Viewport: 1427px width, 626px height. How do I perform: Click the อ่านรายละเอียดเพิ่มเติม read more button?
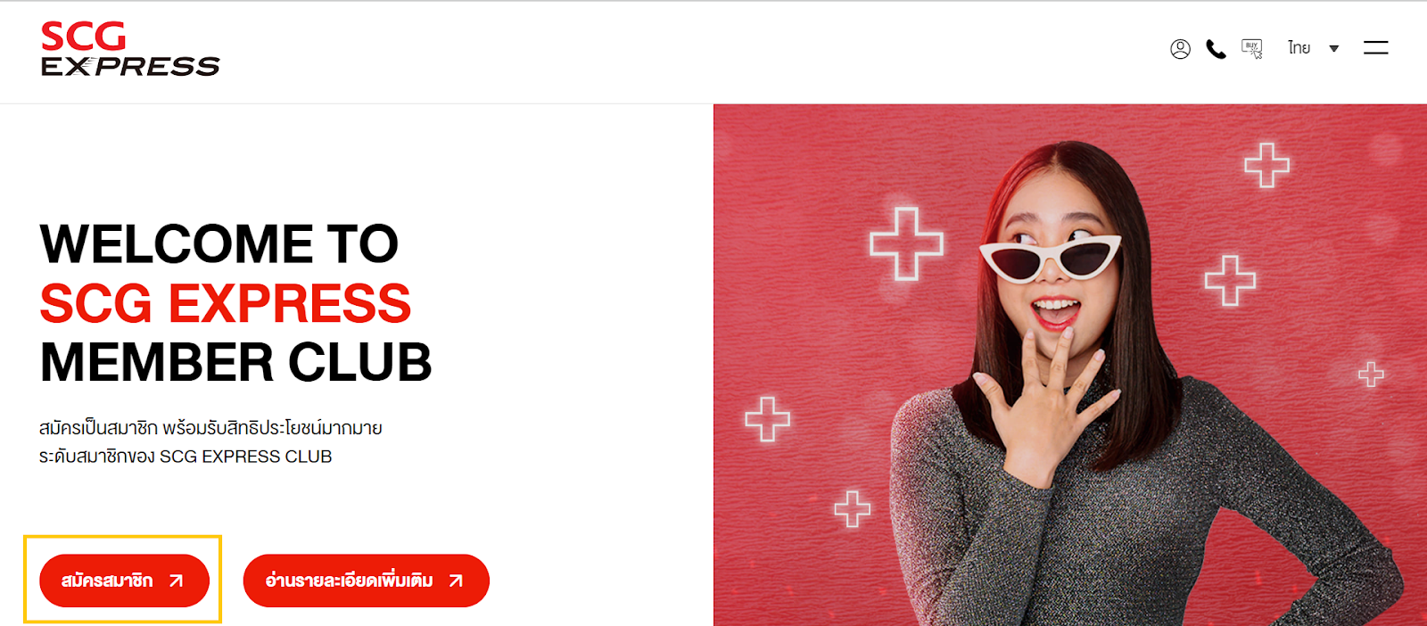coord(367,581)
